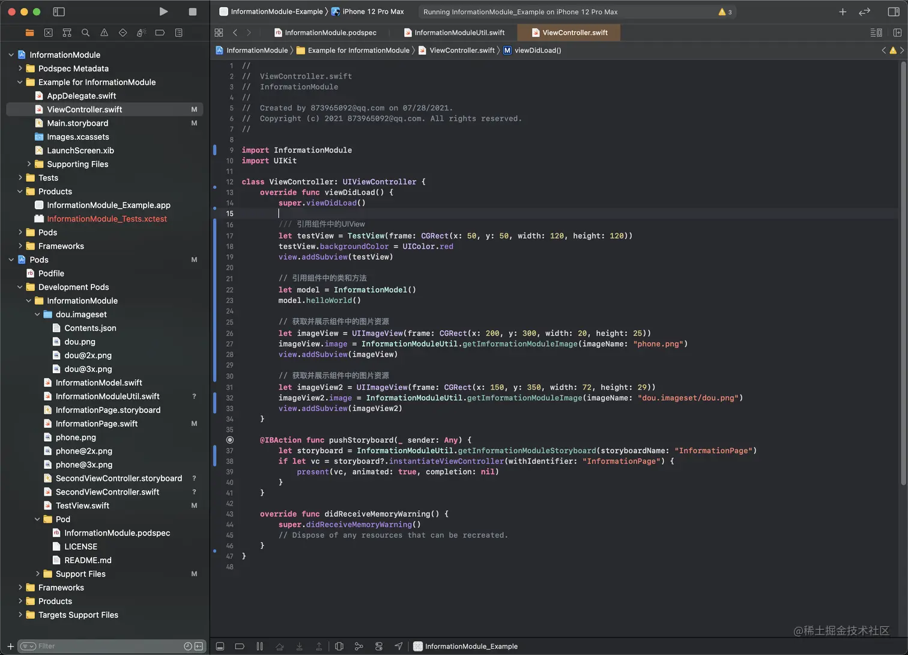Pause program execution
908x655 pixels.
pos(259,647)
